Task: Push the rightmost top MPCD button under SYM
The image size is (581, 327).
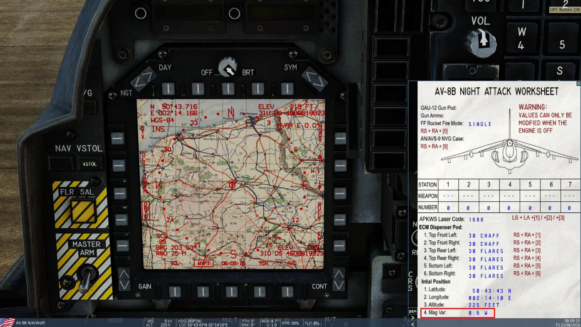Action: click(x=287, y=89)
